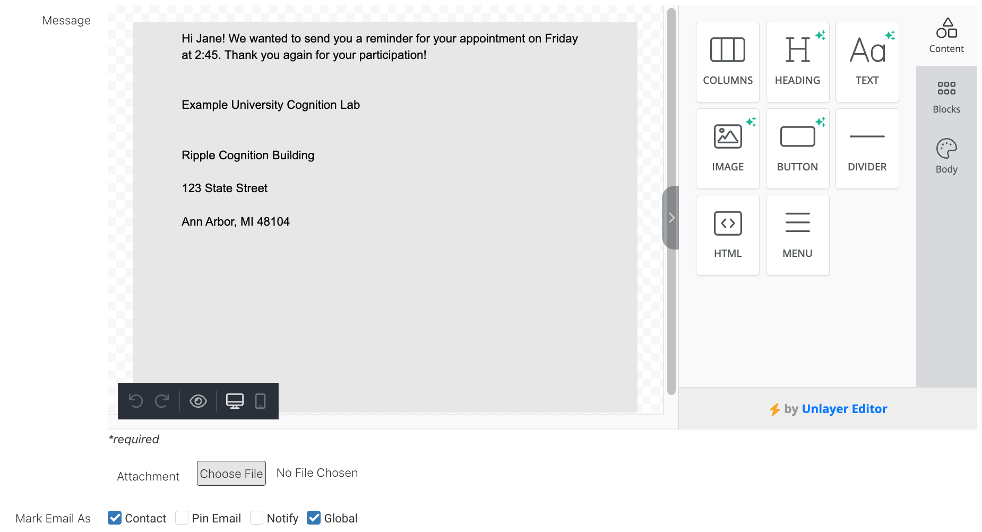Collapse the editor side panel chevron

tap(671, 218)
